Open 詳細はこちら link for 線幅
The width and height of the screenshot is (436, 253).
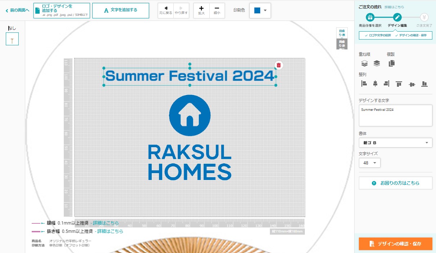106,223
